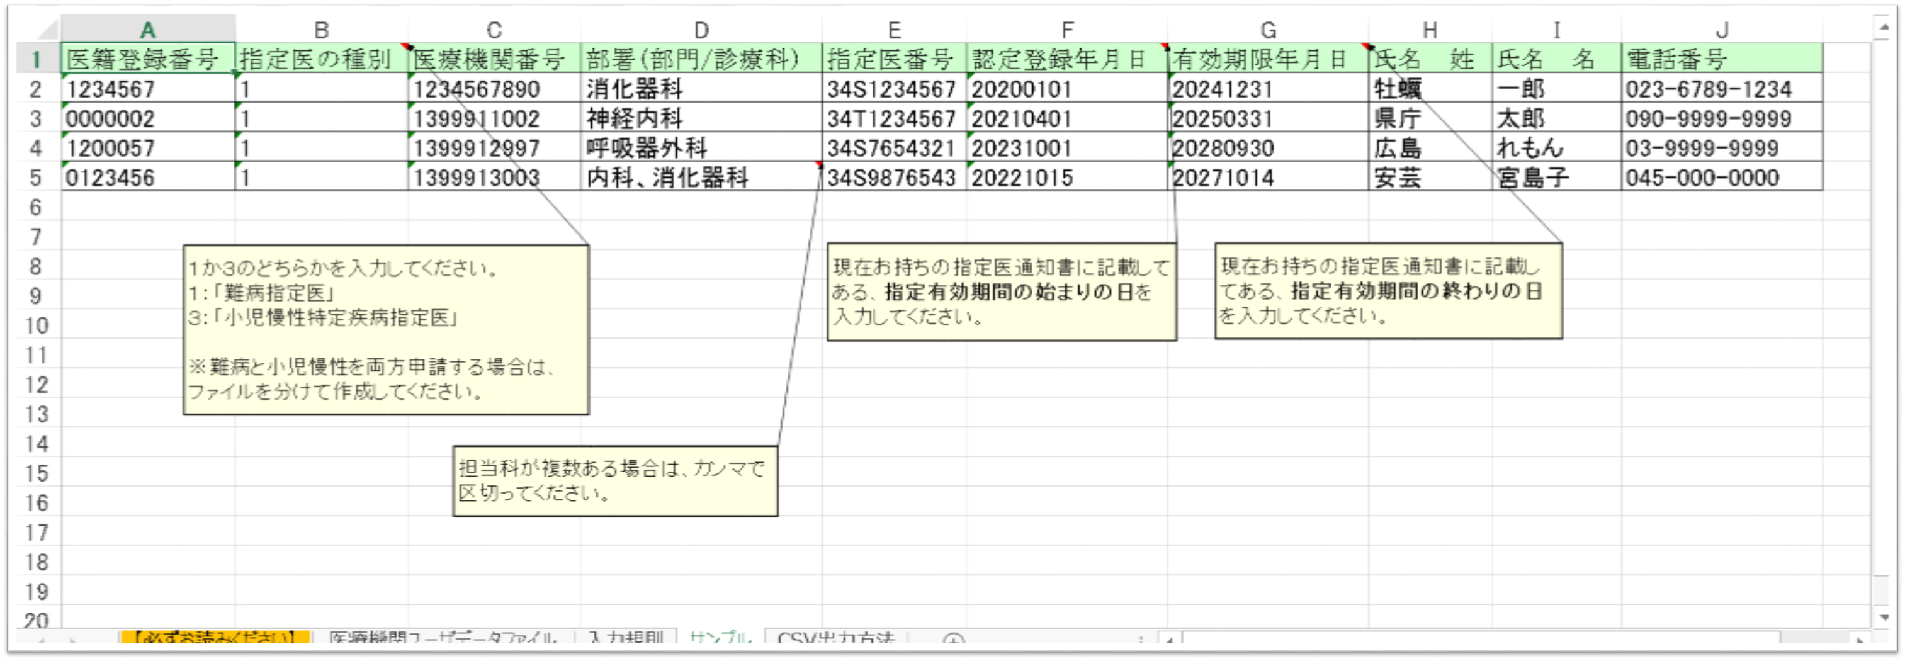Select cell containing 20231001
This screenshot has height=661, width=1905.
point(1066,147)
